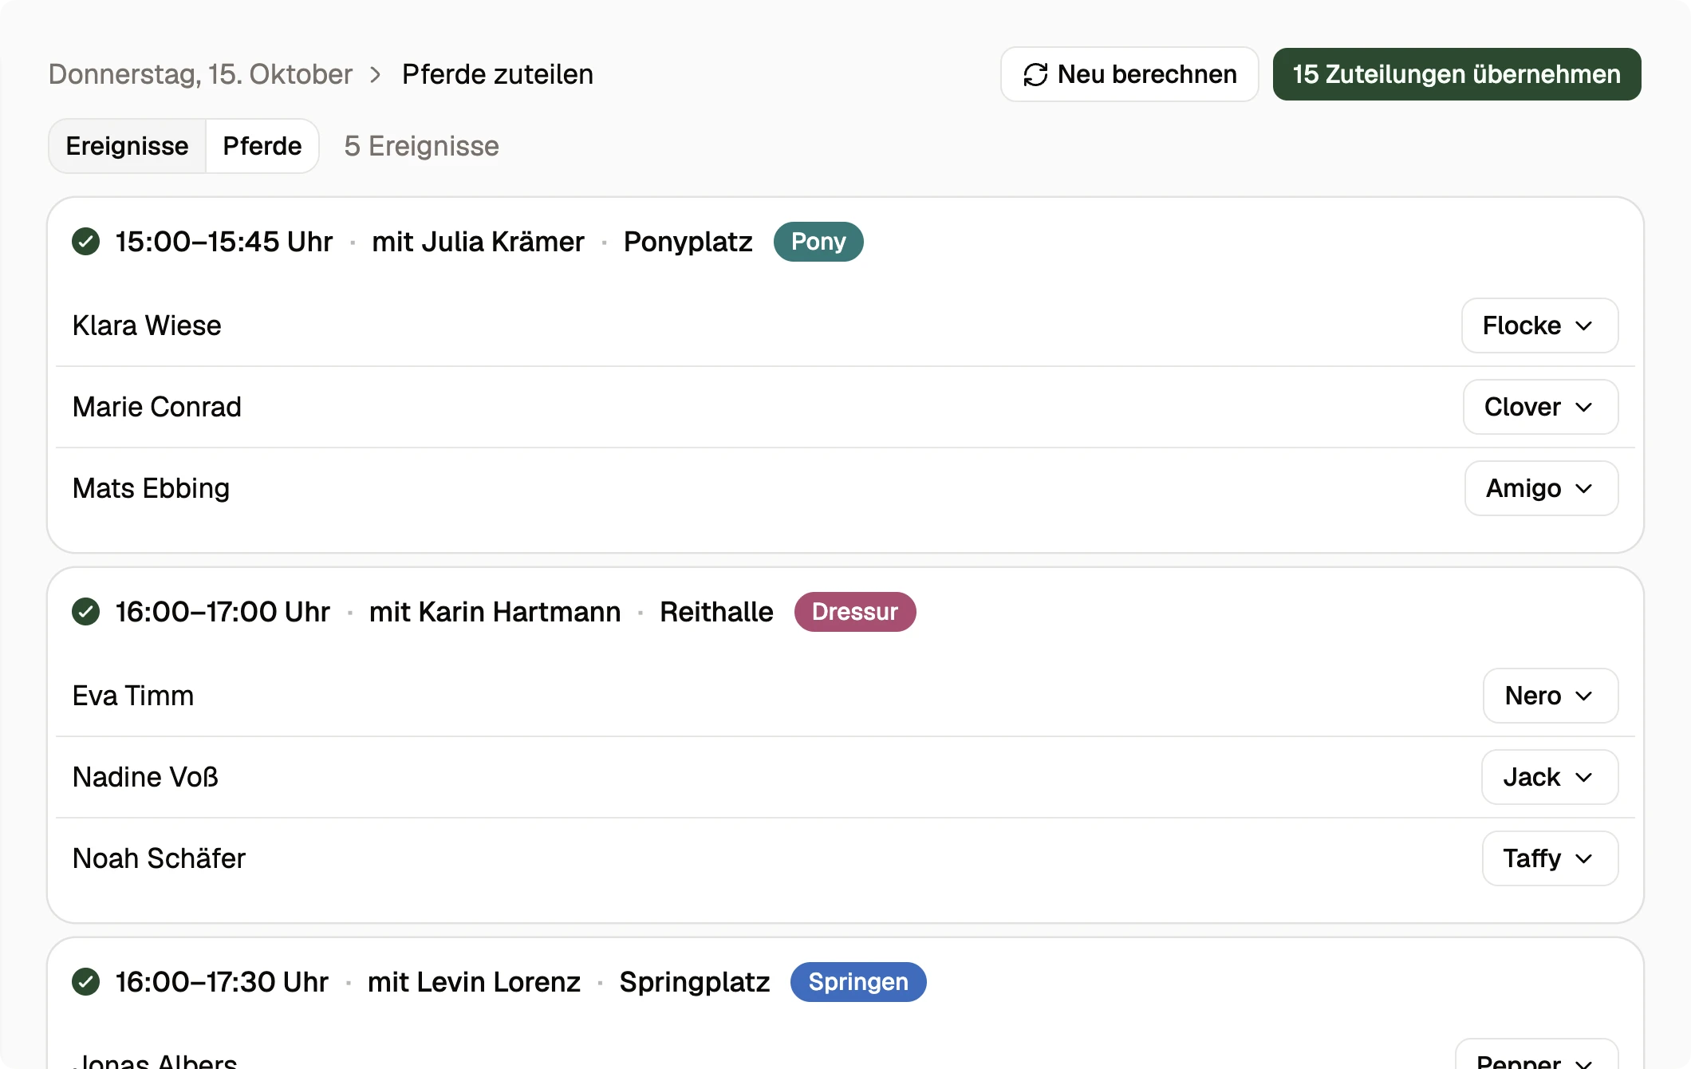Click the 5 Ereignisse count label
Screen dimensions: 1691x1069
[x=422, y=146]
